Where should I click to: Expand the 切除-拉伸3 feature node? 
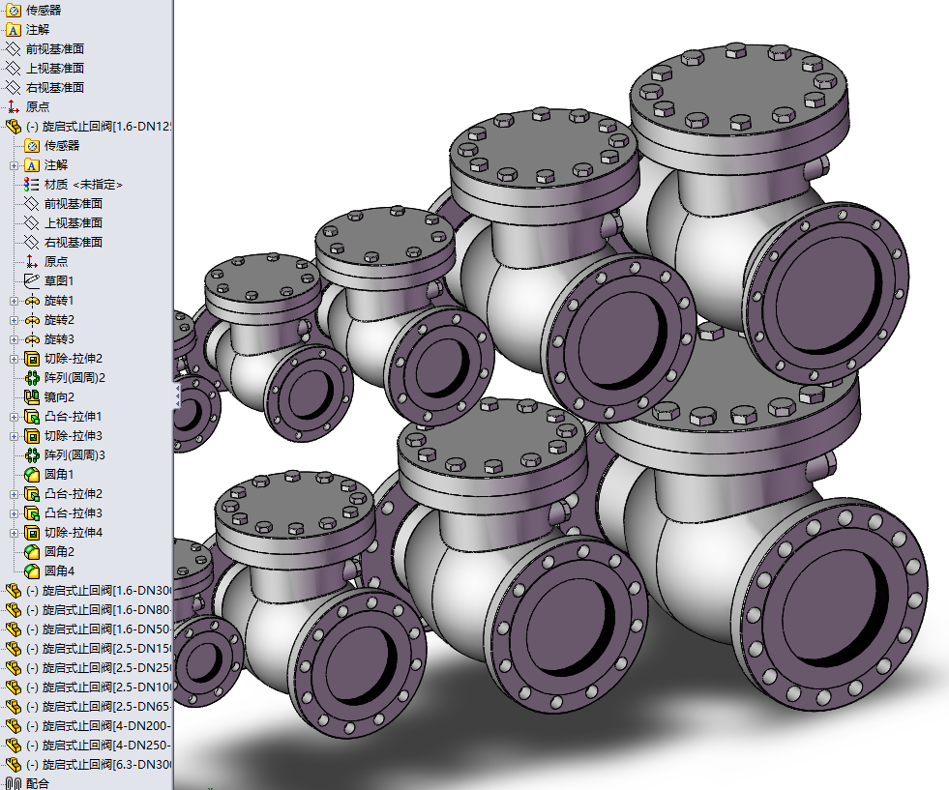pyautogui.click(x=14, y=436)
